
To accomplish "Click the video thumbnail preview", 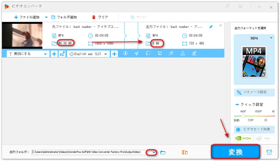I will coord(22,35).
